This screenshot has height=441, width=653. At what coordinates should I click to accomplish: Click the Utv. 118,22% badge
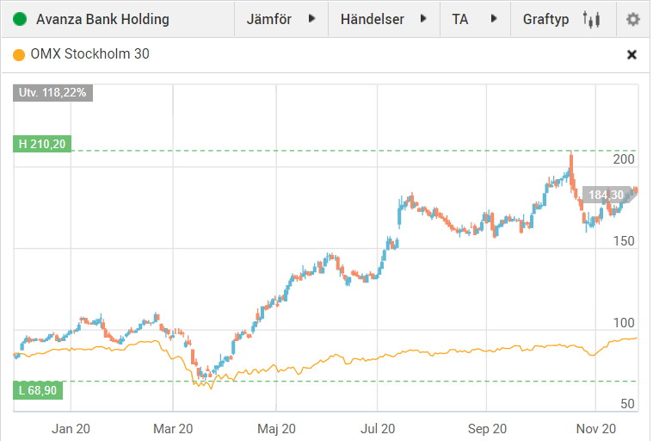click(52, 92)
